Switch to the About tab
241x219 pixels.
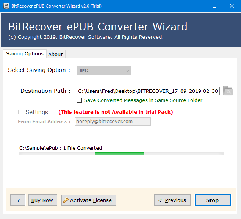click(x=56, y=54)
